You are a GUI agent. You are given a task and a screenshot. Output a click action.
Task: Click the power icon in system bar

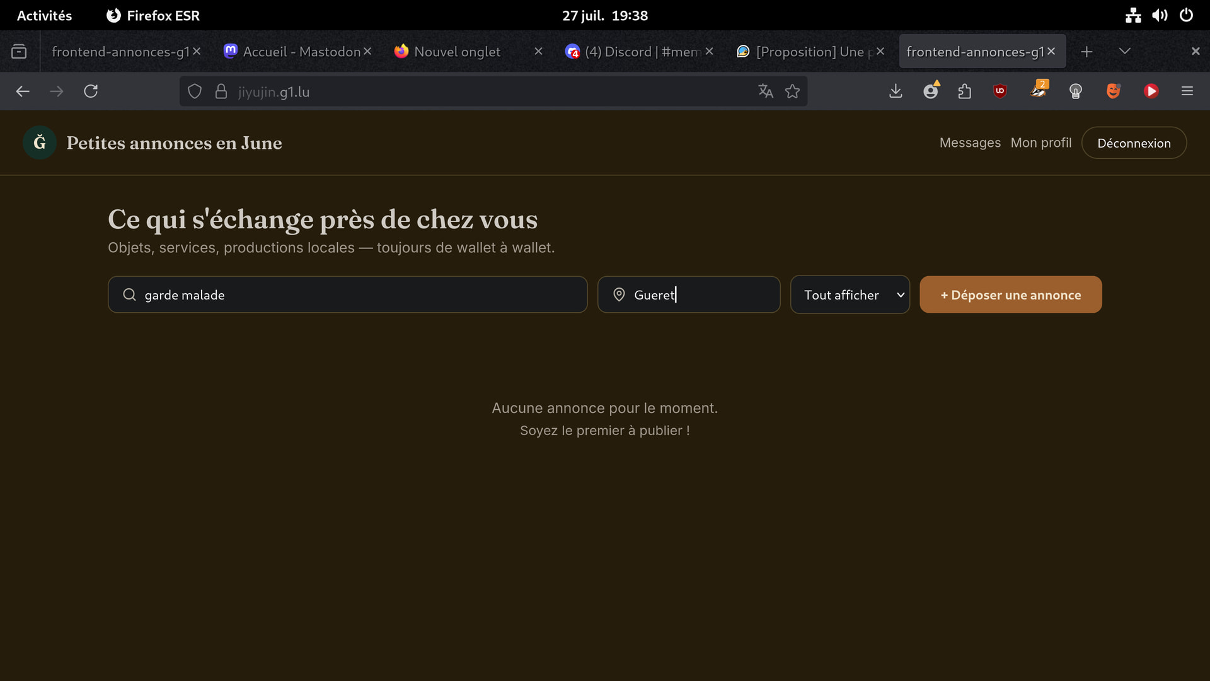coord(1186,15)
